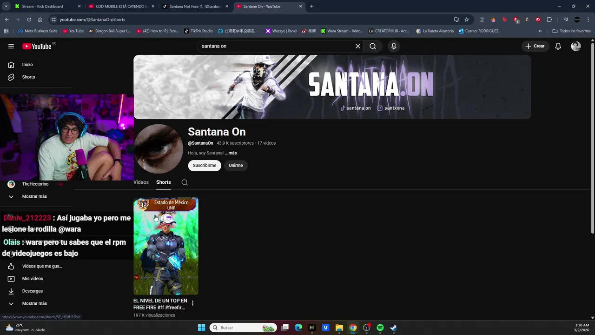Open the apps grid in the bookmarks bar
Viewport: 595px width, 335px height.
(x=6, y=31)
